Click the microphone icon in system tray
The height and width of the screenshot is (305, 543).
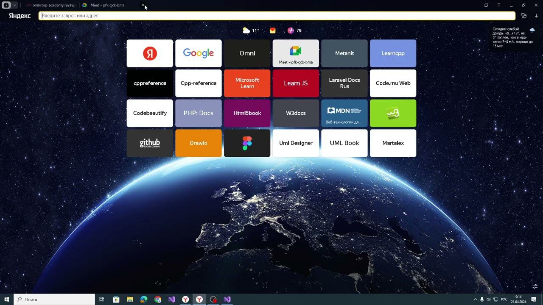[x=482, y=299]
